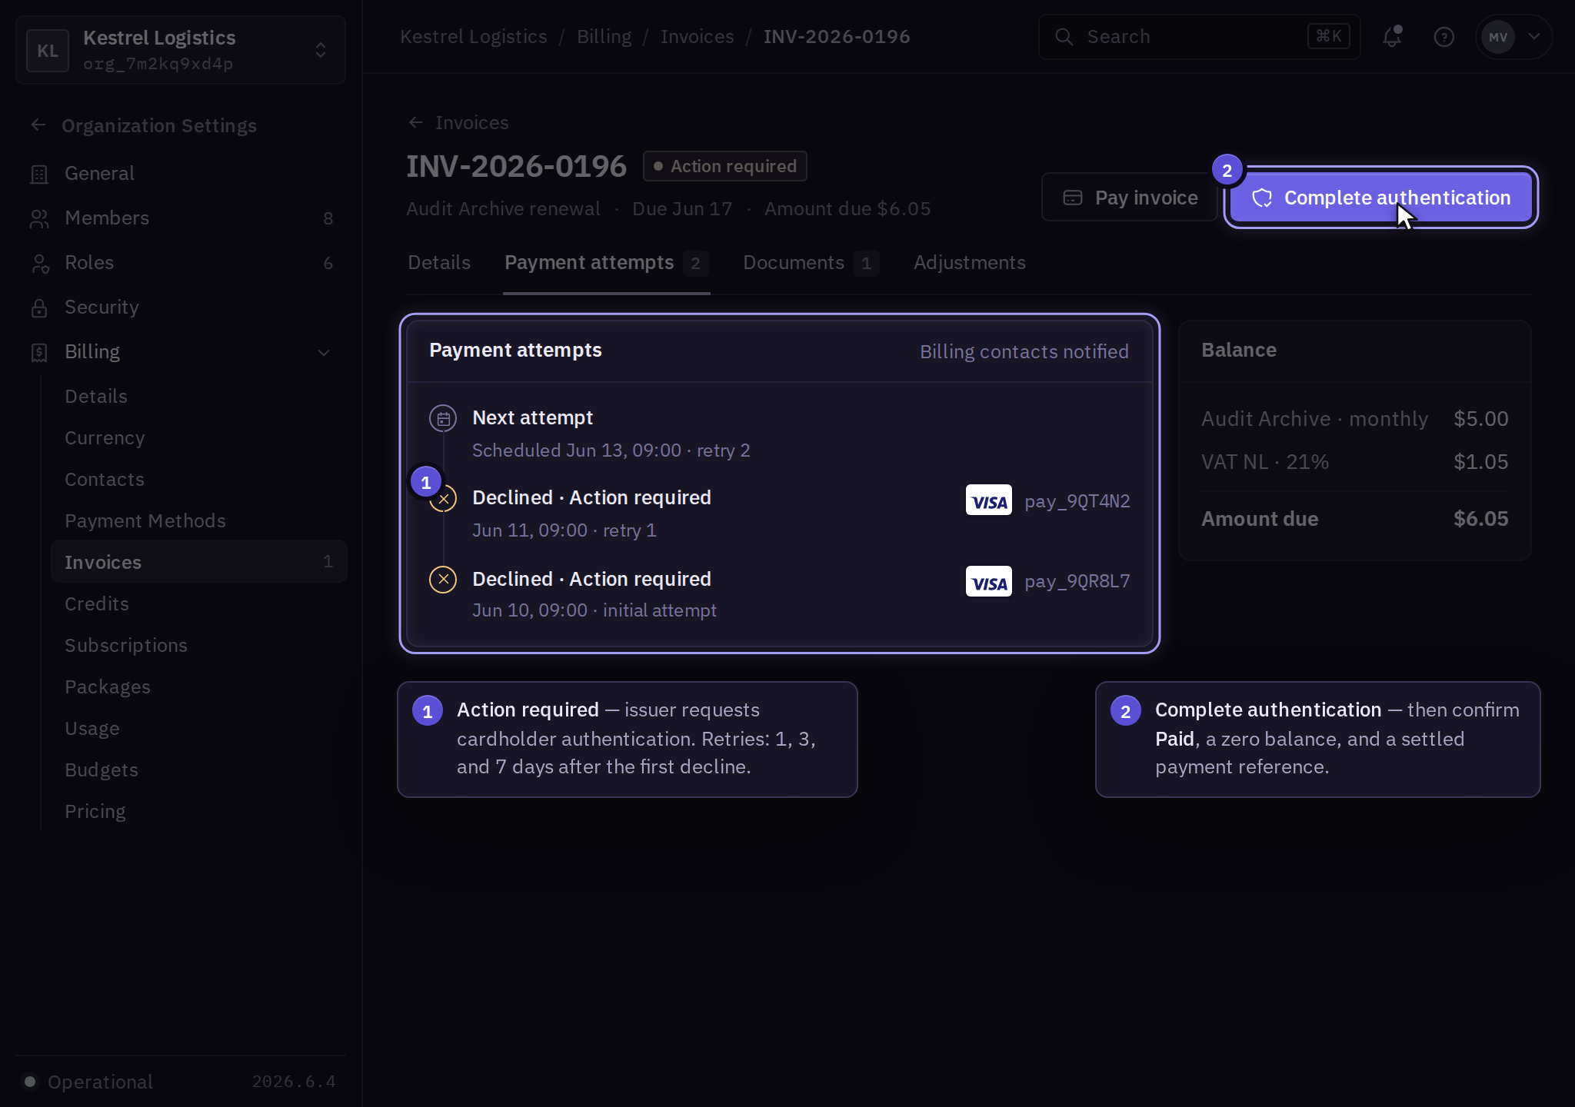Select the Payment attempts tab
The height and width of the screenshot is (1107, 1575).
pos(607,263)
